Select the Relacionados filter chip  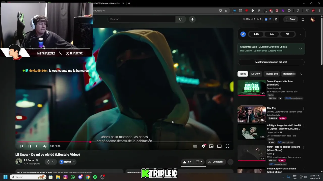[289, 74]
